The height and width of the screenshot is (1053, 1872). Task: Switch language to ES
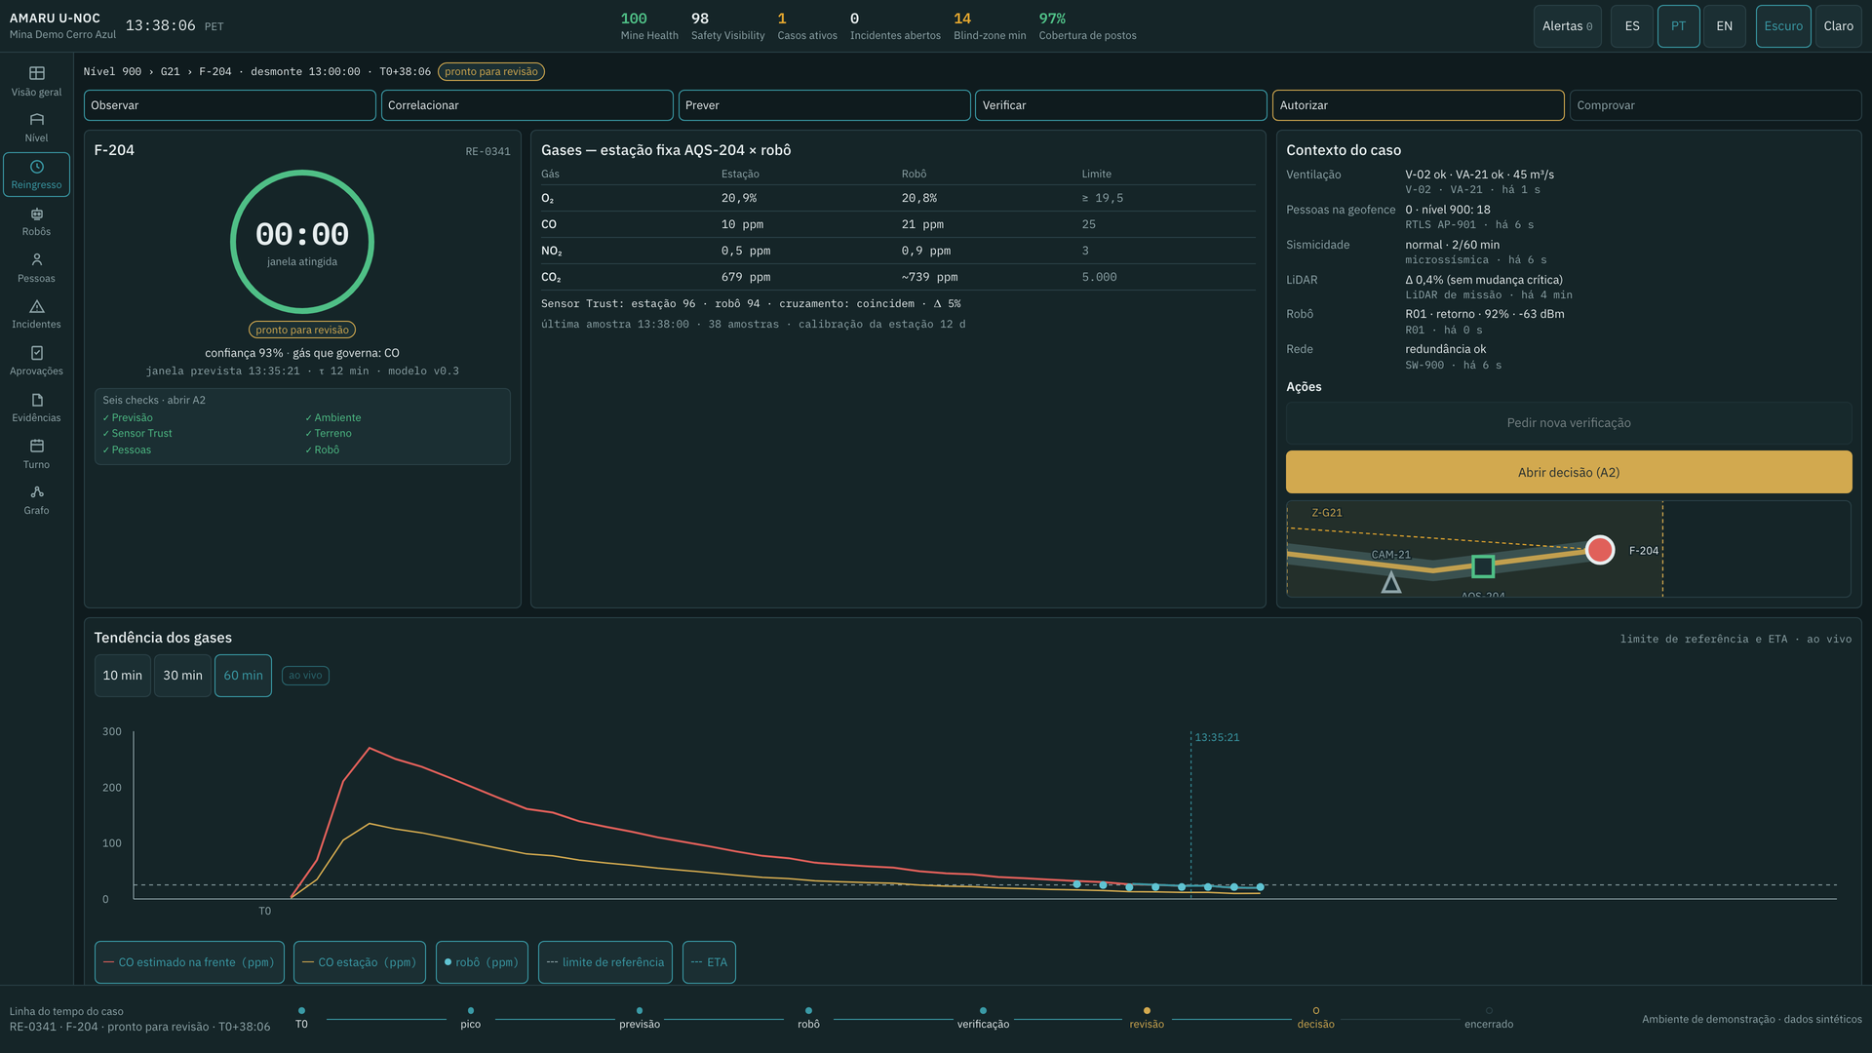pyautogui.click(x=1631, y=26)
